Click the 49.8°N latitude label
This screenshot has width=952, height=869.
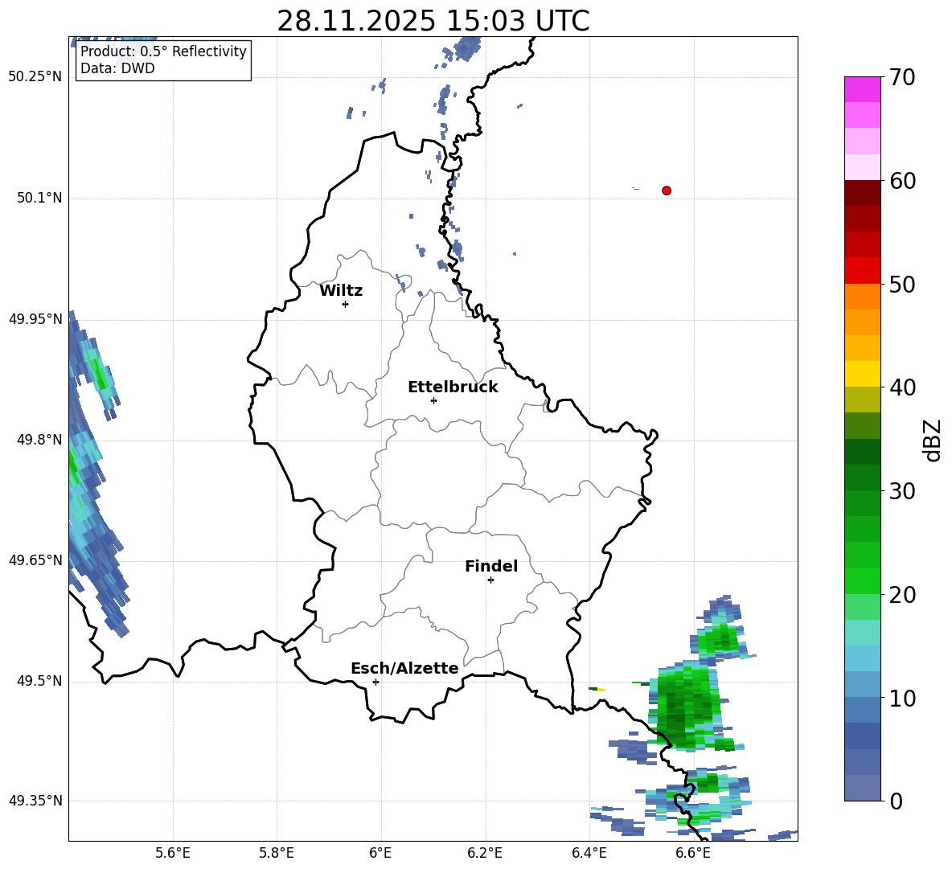click(39, 440)
